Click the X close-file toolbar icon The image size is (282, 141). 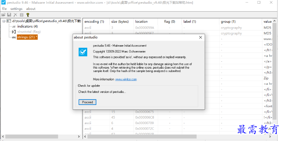[x=15, y=15]
